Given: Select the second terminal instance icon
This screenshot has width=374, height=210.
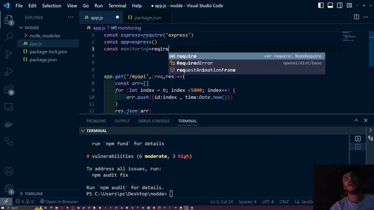Looking at the screenshot, I should 358,146.
